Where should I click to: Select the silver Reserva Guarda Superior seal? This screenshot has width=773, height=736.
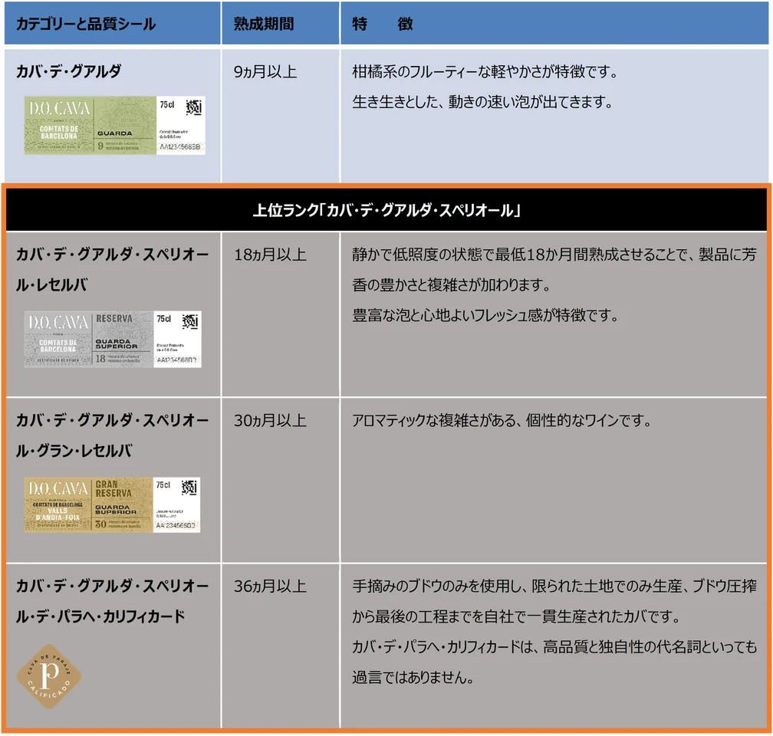[x=112, y=339]
